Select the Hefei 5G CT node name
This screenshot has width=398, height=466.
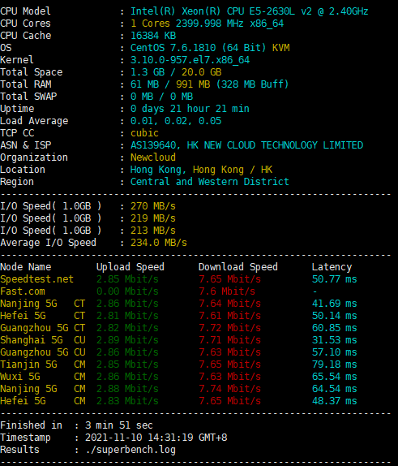click(x=43, y=316)
